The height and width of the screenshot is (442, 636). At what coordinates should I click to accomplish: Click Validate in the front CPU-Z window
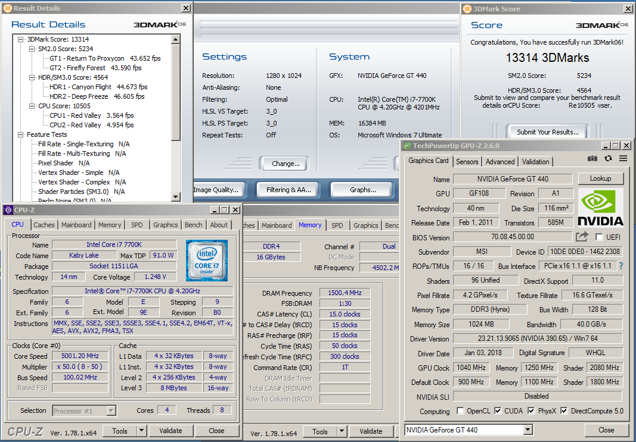(170, 431)
